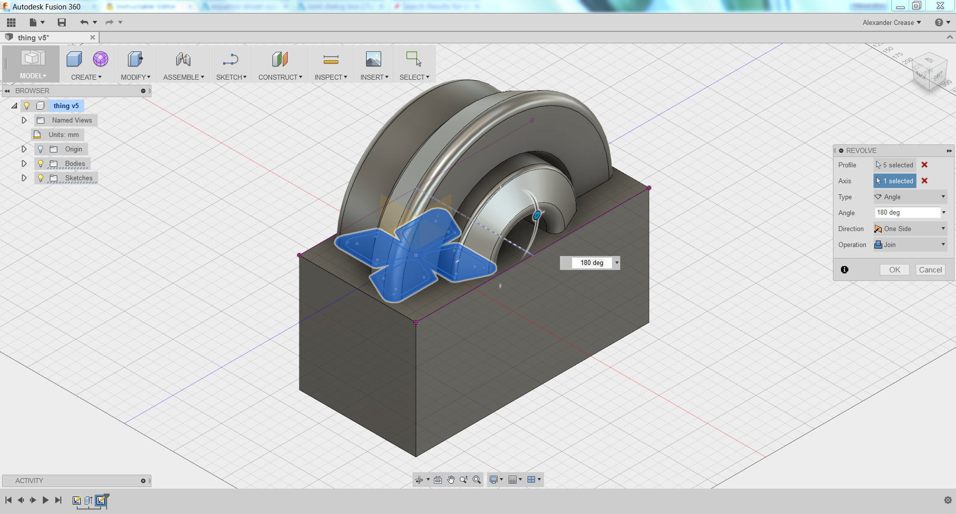Screen dimensions: 956x514
Task: Cancel the Revolve operation
Action: coord(930,269)
